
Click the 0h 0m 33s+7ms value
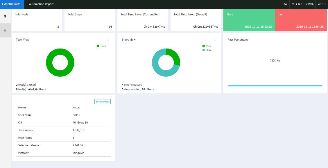point(154,26)
